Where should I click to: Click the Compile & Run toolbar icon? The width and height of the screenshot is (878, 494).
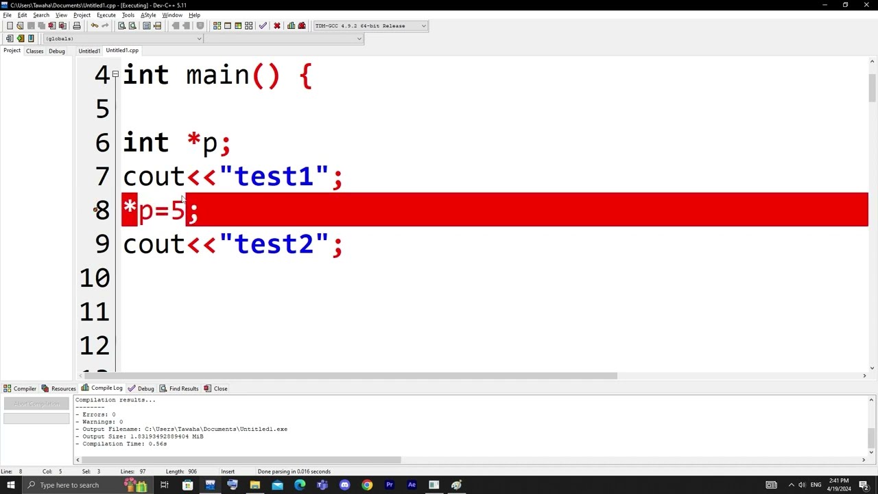[238, 25]
